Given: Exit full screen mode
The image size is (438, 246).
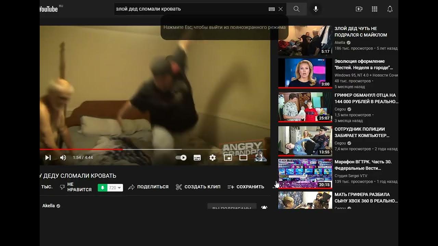Looking at the screenshot, I should 259,158.
